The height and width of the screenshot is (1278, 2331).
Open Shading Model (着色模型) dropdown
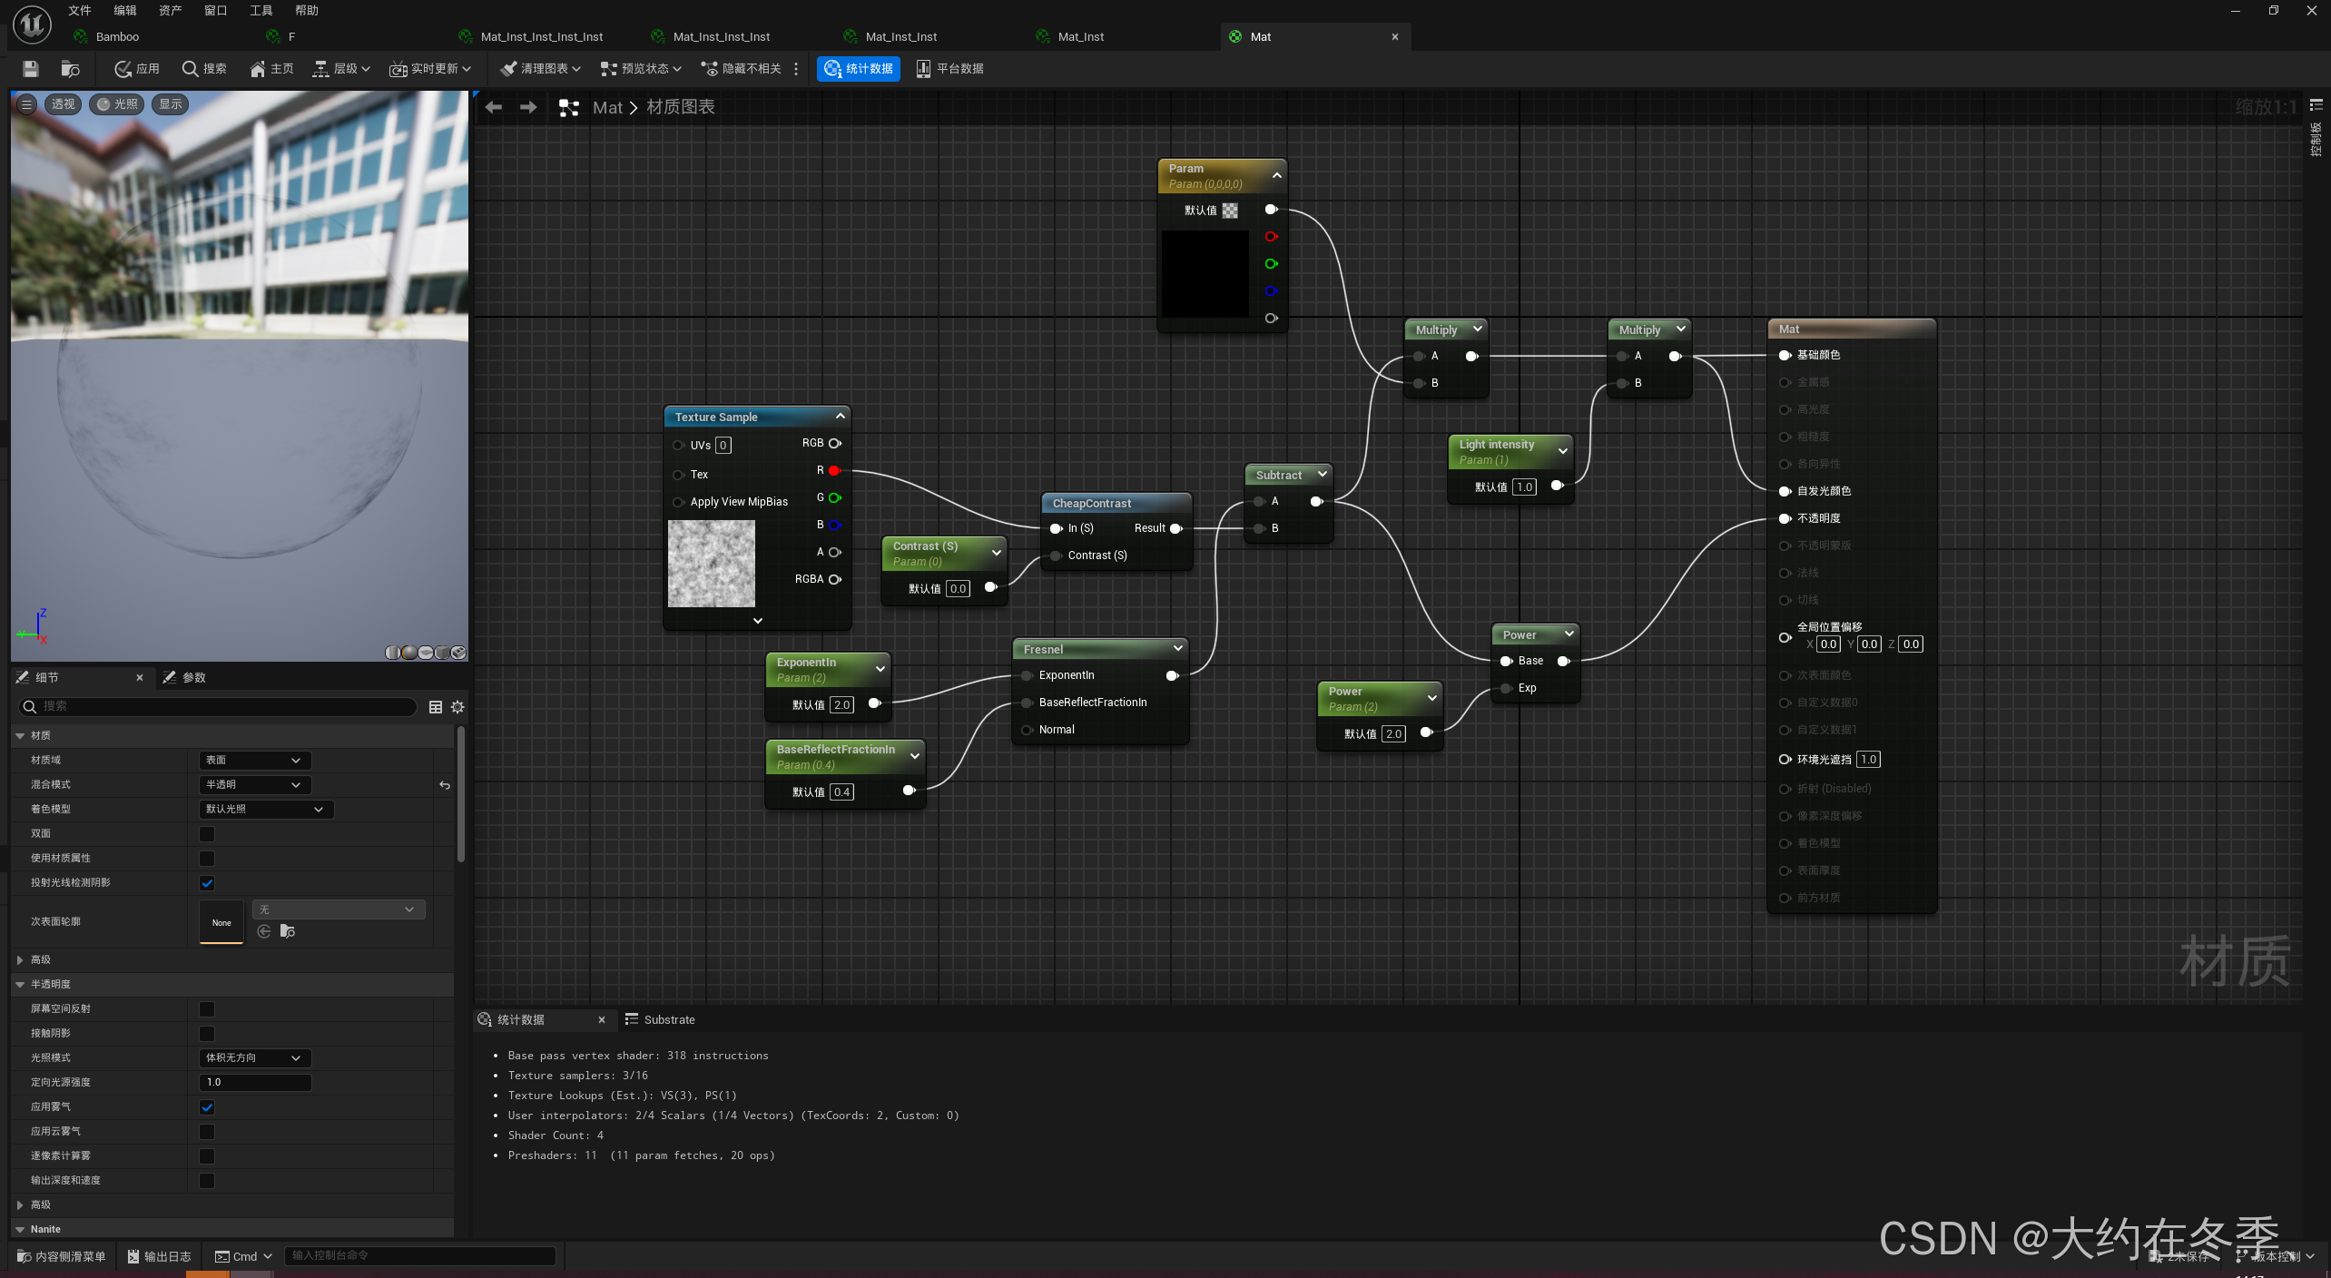[265, 809]
